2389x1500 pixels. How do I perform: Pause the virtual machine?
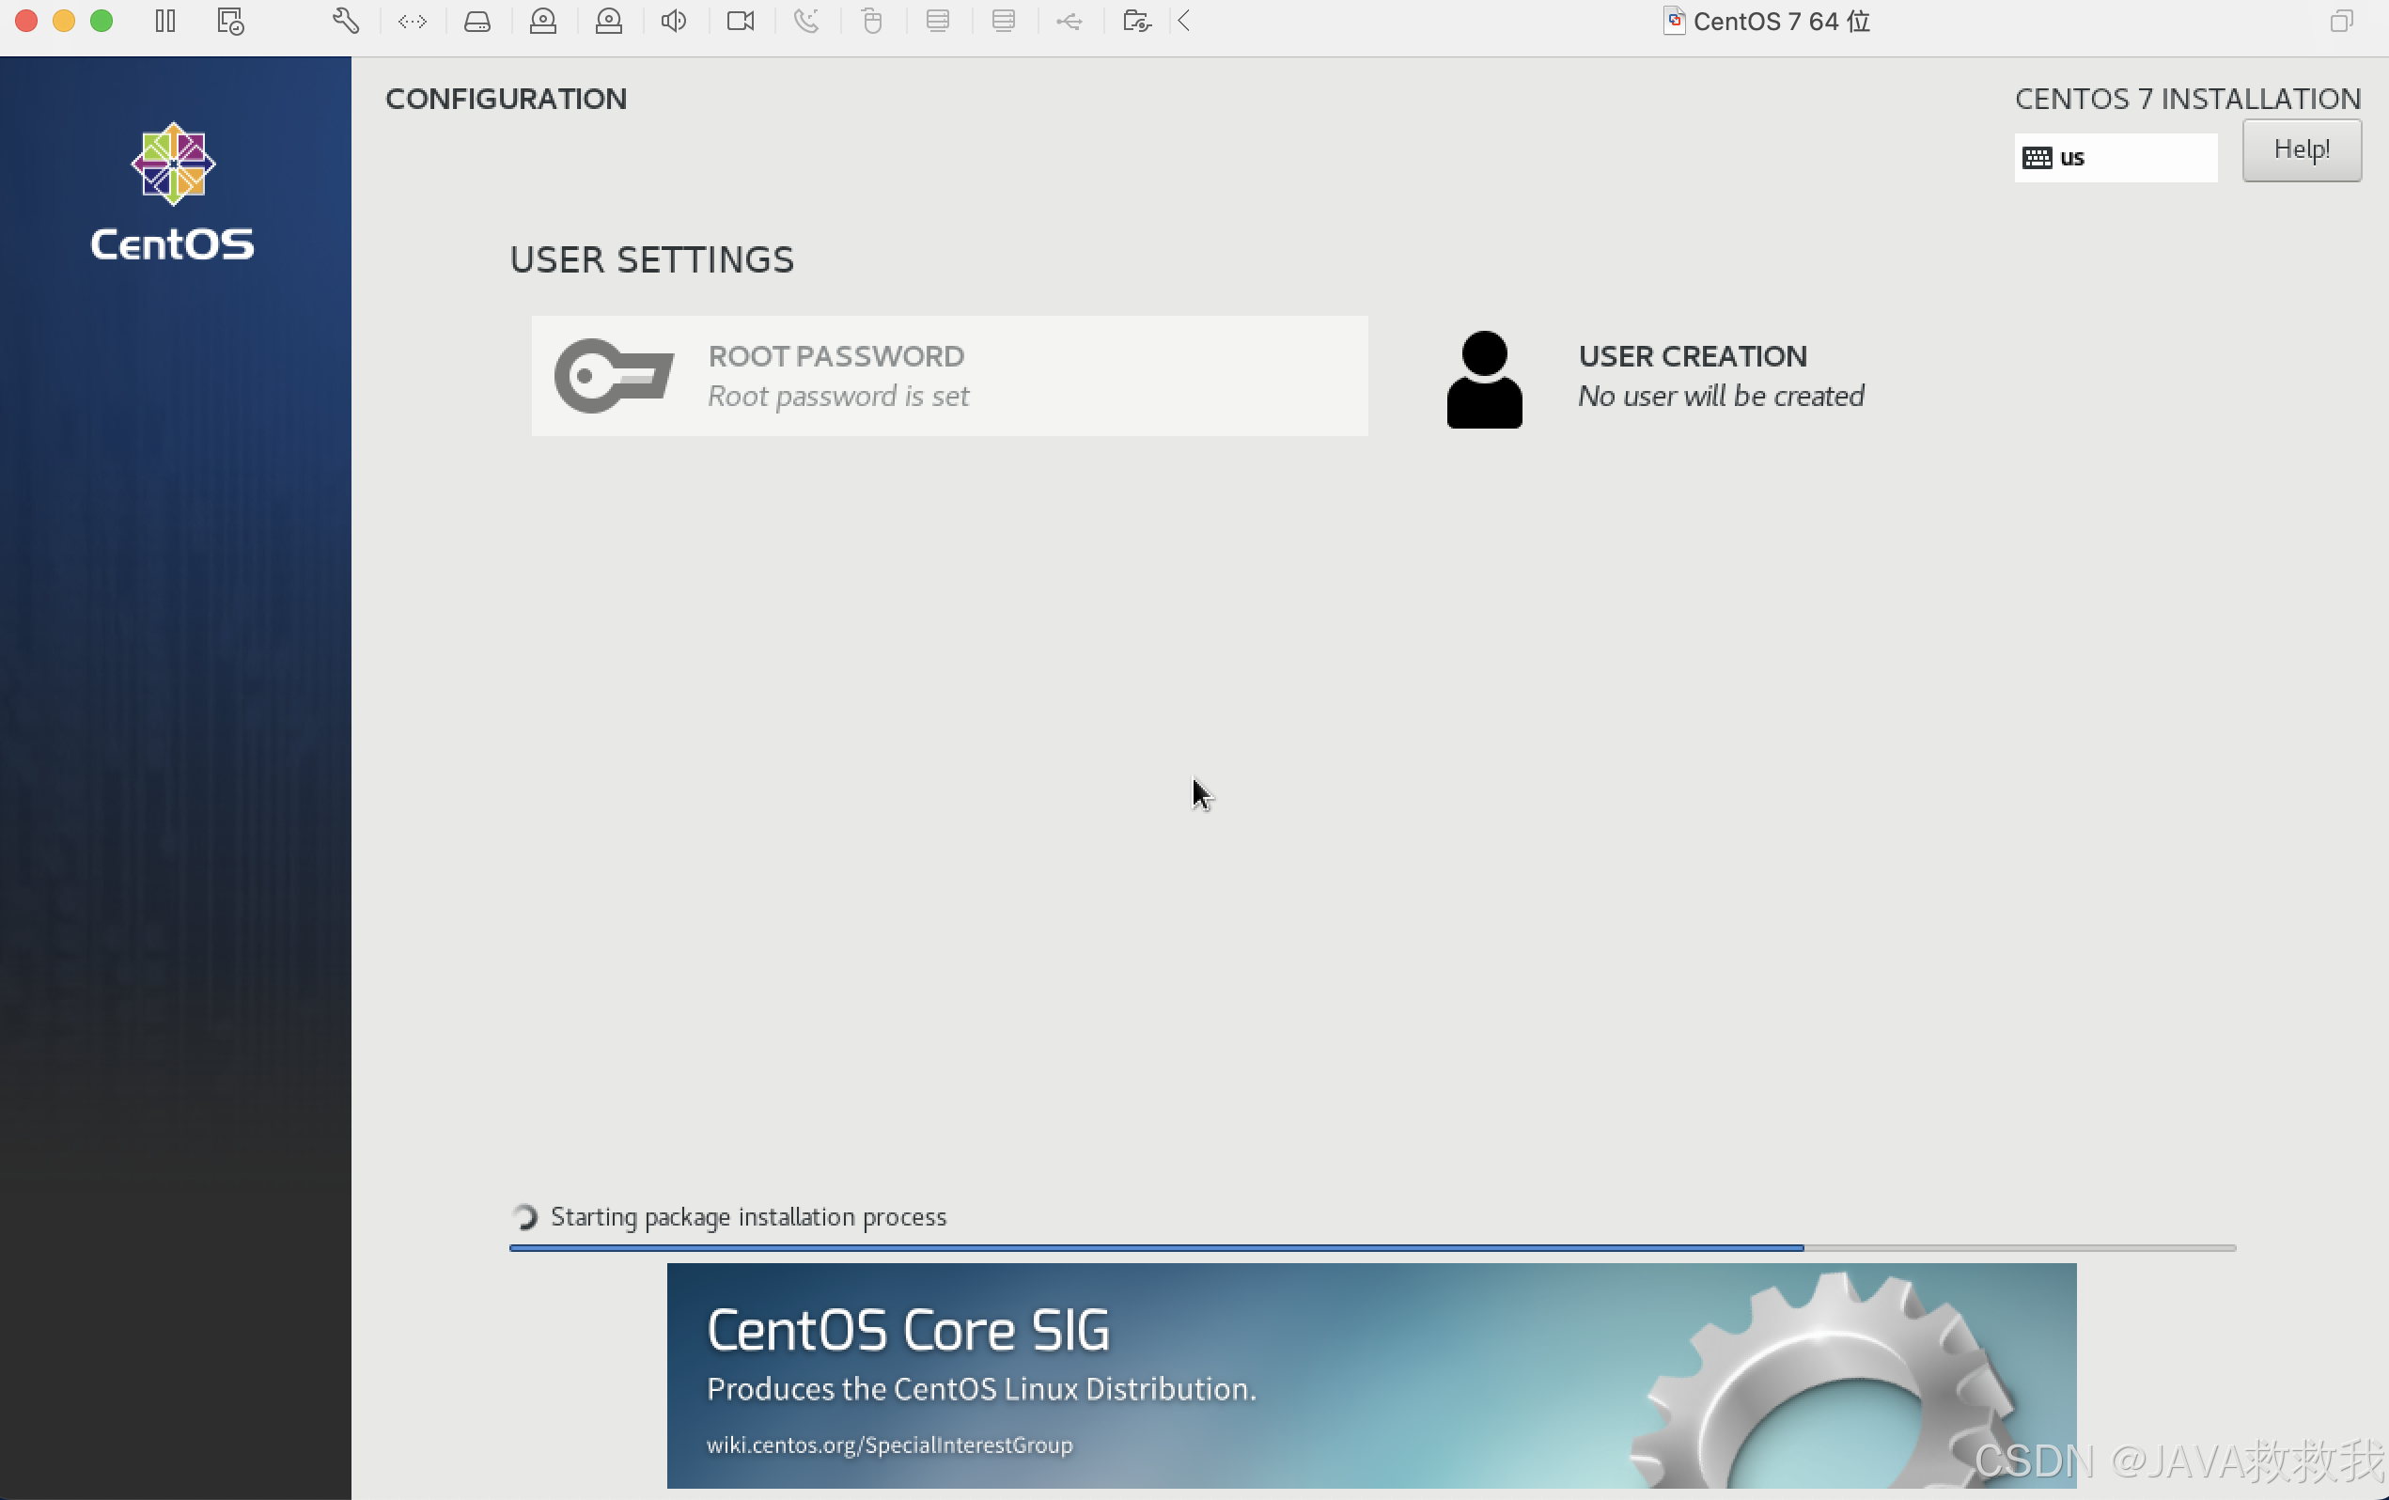click(x=164, y=21)
